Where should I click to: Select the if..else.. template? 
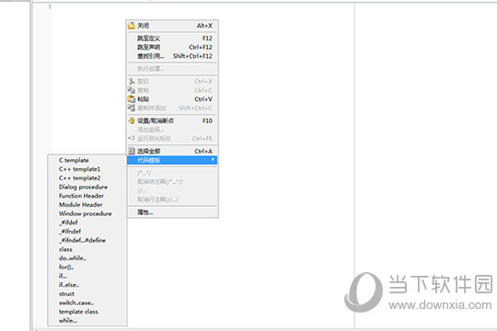coord(87,285)
